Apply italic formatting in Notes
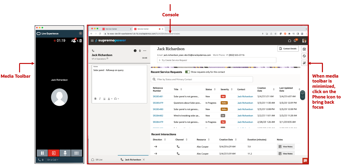 pyautogui.click(x=100, y=99)
